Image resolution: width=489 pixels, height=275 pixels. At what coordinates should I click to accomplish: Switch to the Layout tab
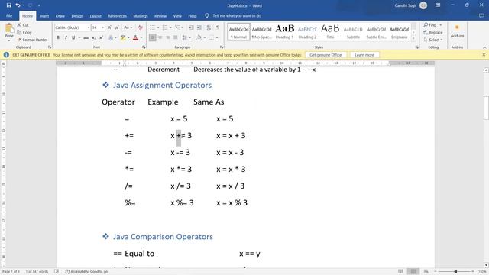pos(96,16)
